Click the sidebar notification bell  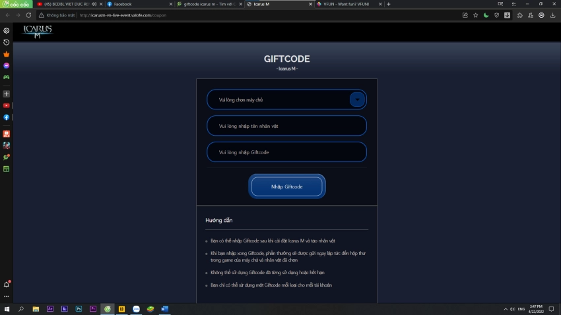point(7,285)
